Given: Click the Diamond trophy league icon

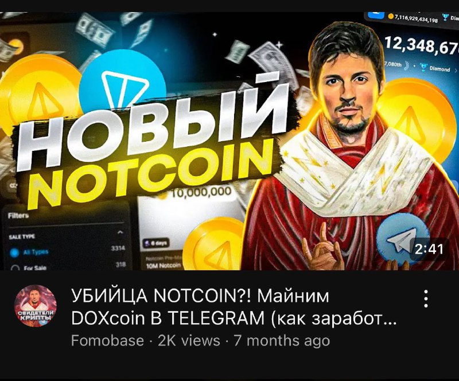Looking at the screenshot, I should 423,68.
